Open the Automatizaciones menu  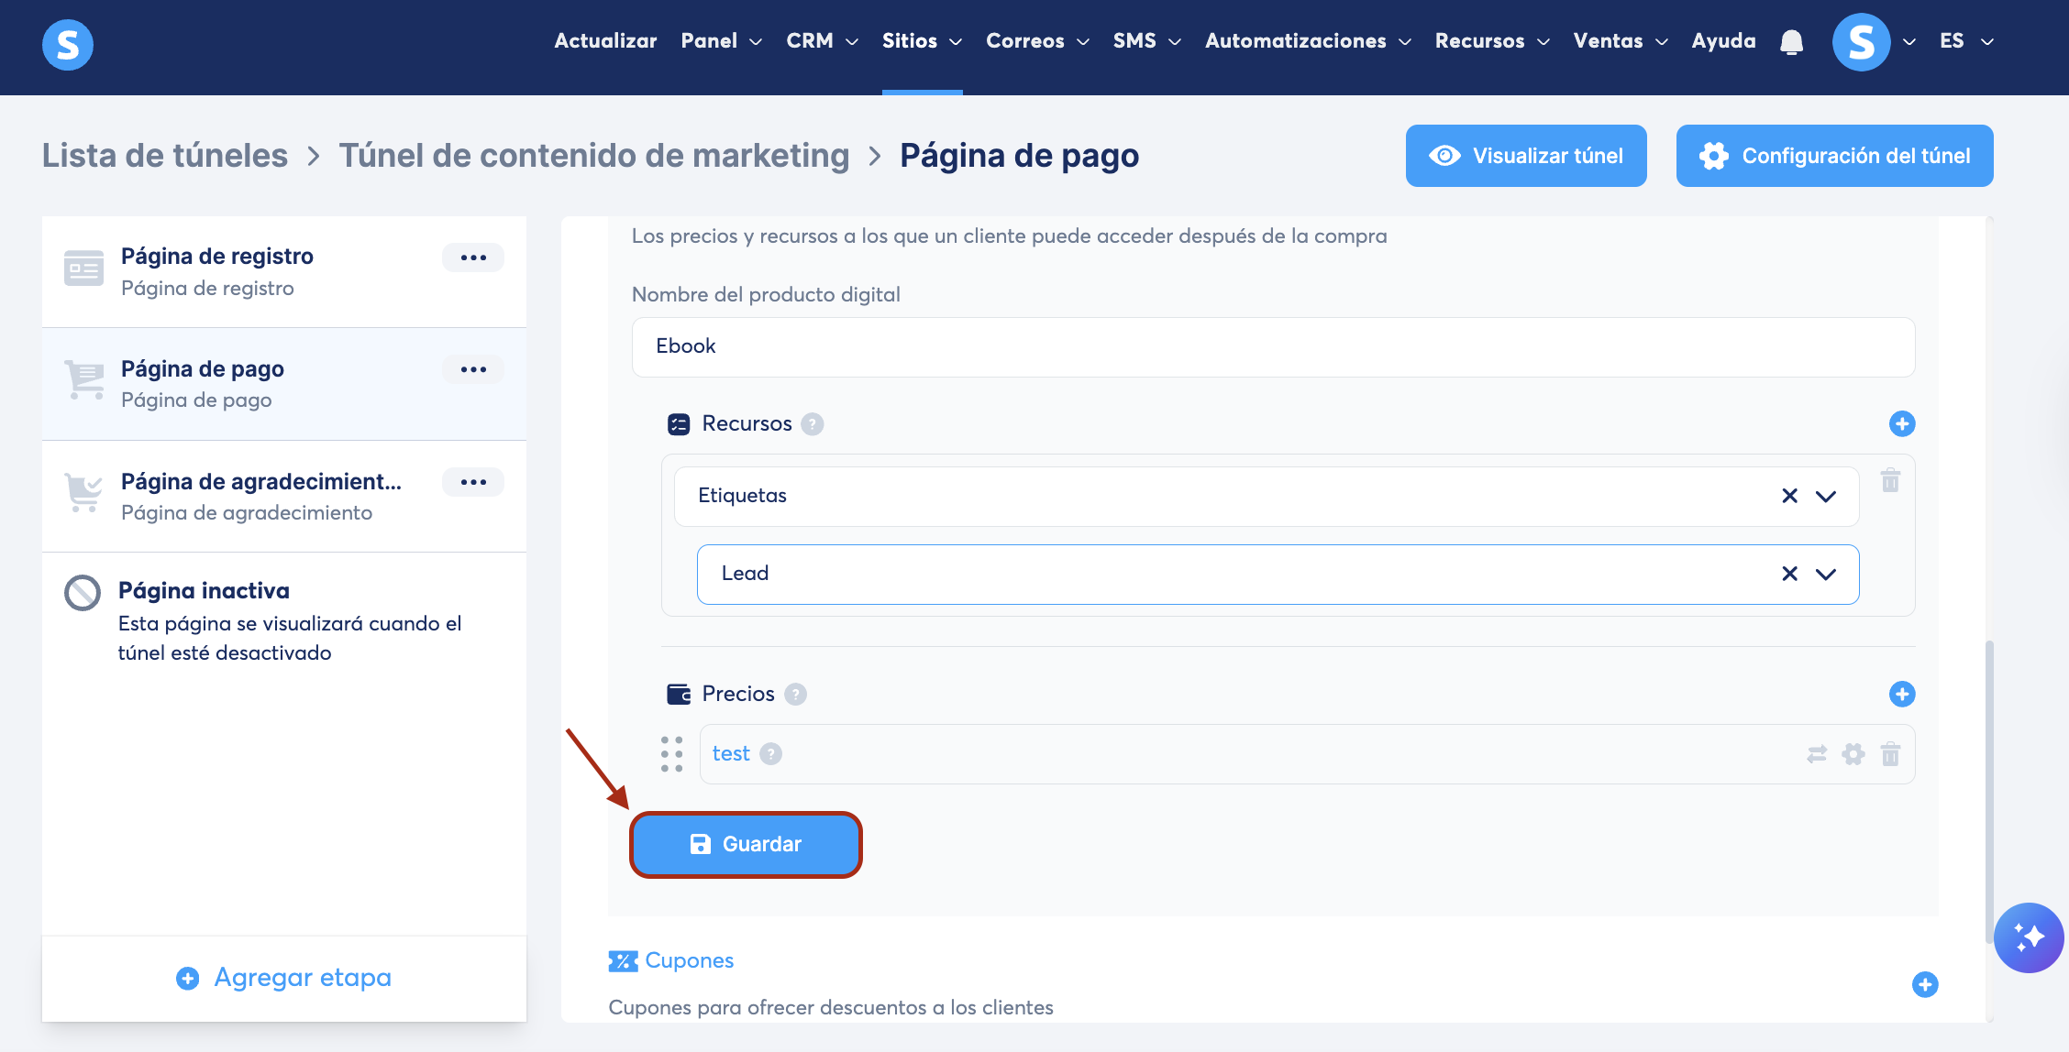[x=1307, y=41]
